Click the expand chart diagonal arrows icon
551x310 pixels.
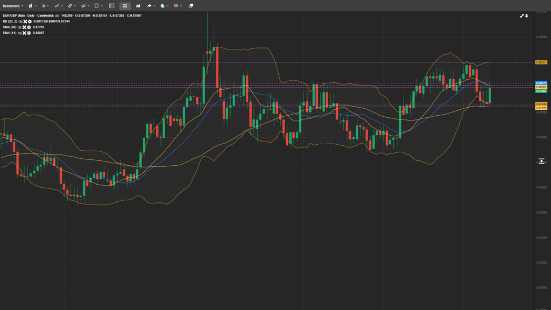(x=522, y=16)
